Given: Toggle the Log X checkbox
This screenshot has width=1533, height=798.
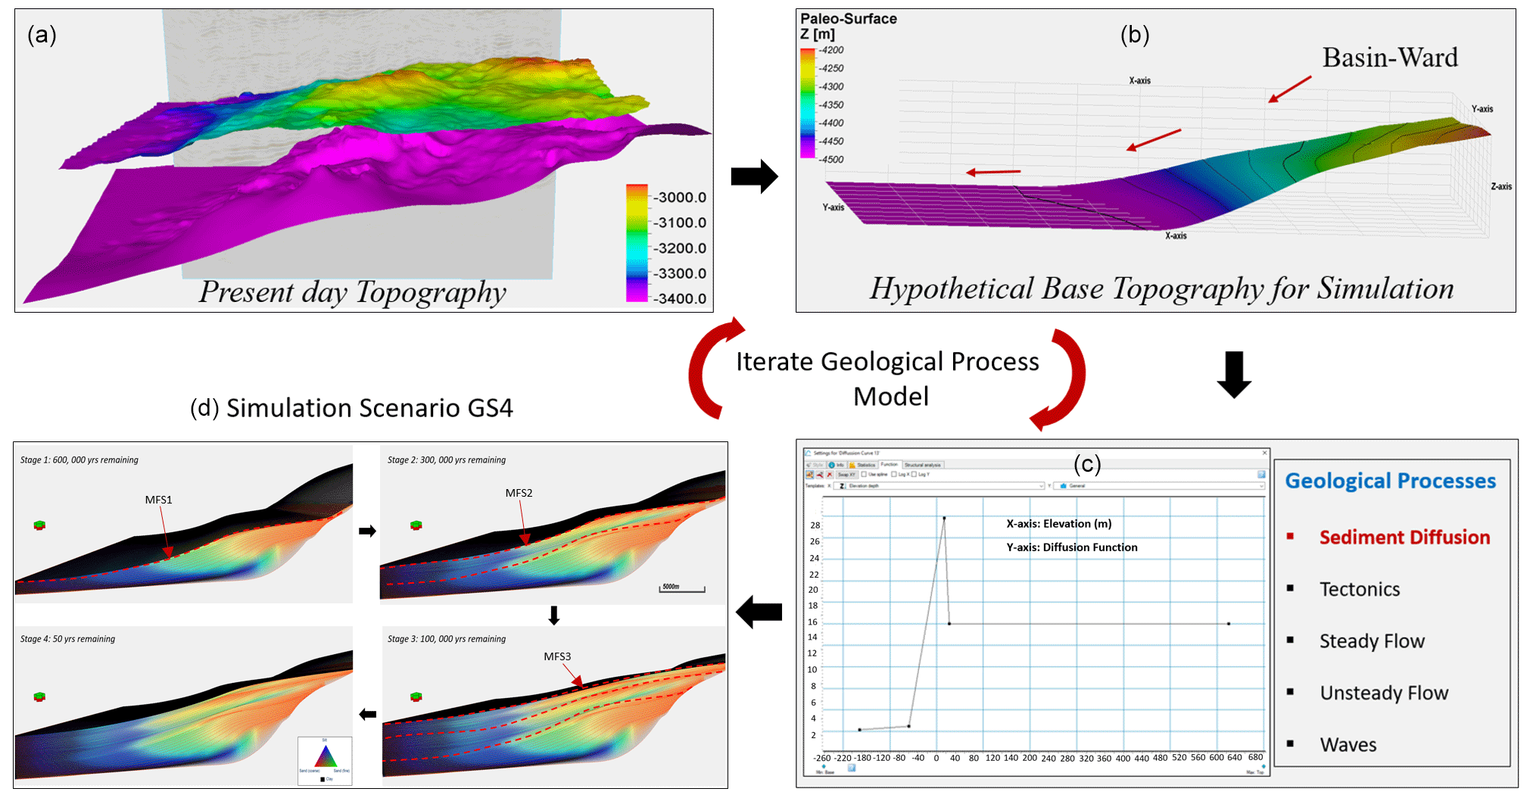Looking at the screenshot, I should point(894,475).
